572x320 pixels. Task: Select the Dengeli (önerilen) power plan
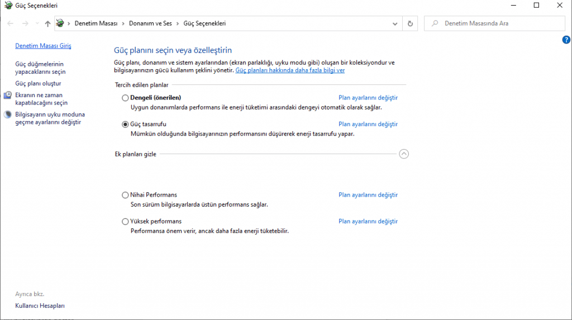[x=125, y=98]
